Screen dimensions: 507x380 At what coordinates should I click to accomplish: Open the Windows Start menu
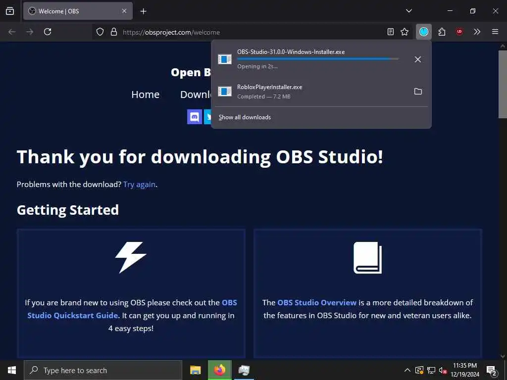pyautogui.click(x=12, y=370)
